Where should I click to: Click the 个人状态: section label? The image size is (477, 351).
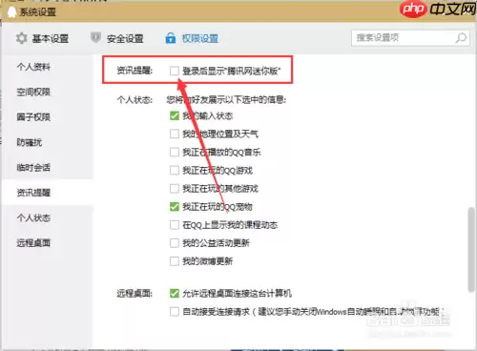coord(135,100)
